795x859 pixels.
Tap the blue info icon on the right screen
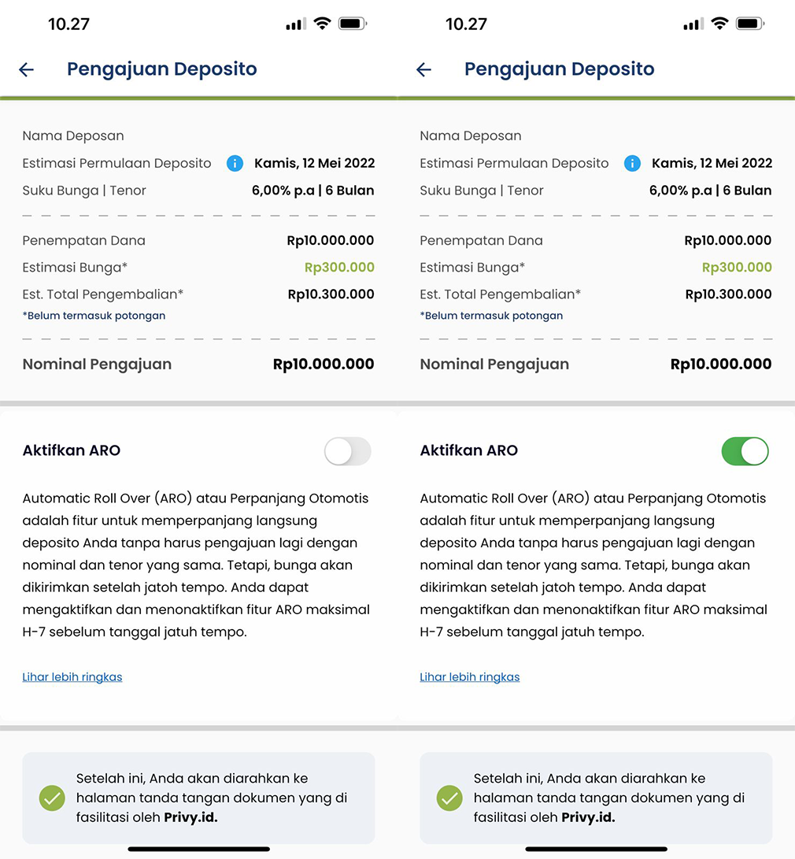(x=632, y=163)
